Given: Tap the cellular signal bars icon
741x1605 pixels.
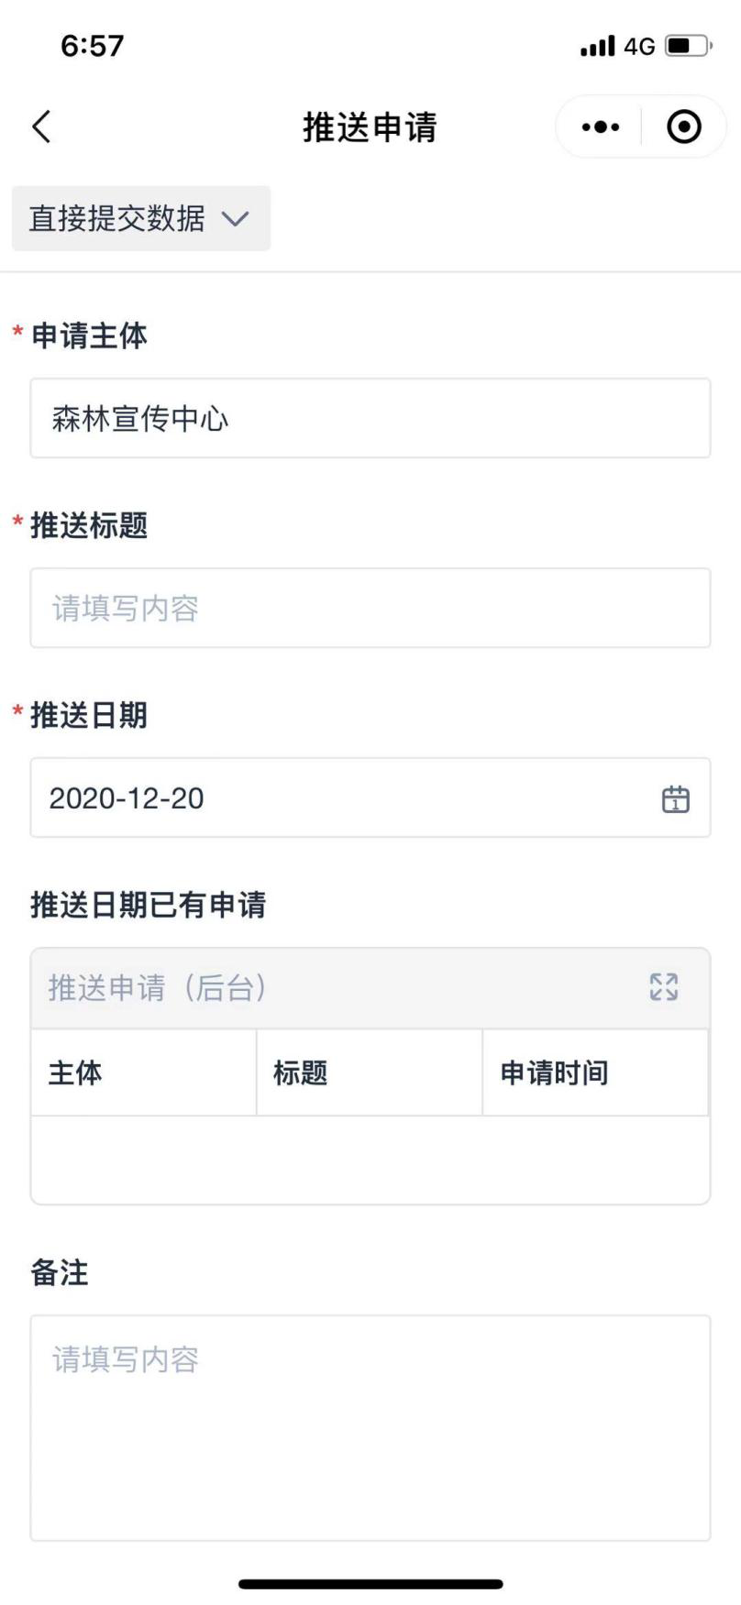Looking at the screenshot, I should (x=597, y=46).
